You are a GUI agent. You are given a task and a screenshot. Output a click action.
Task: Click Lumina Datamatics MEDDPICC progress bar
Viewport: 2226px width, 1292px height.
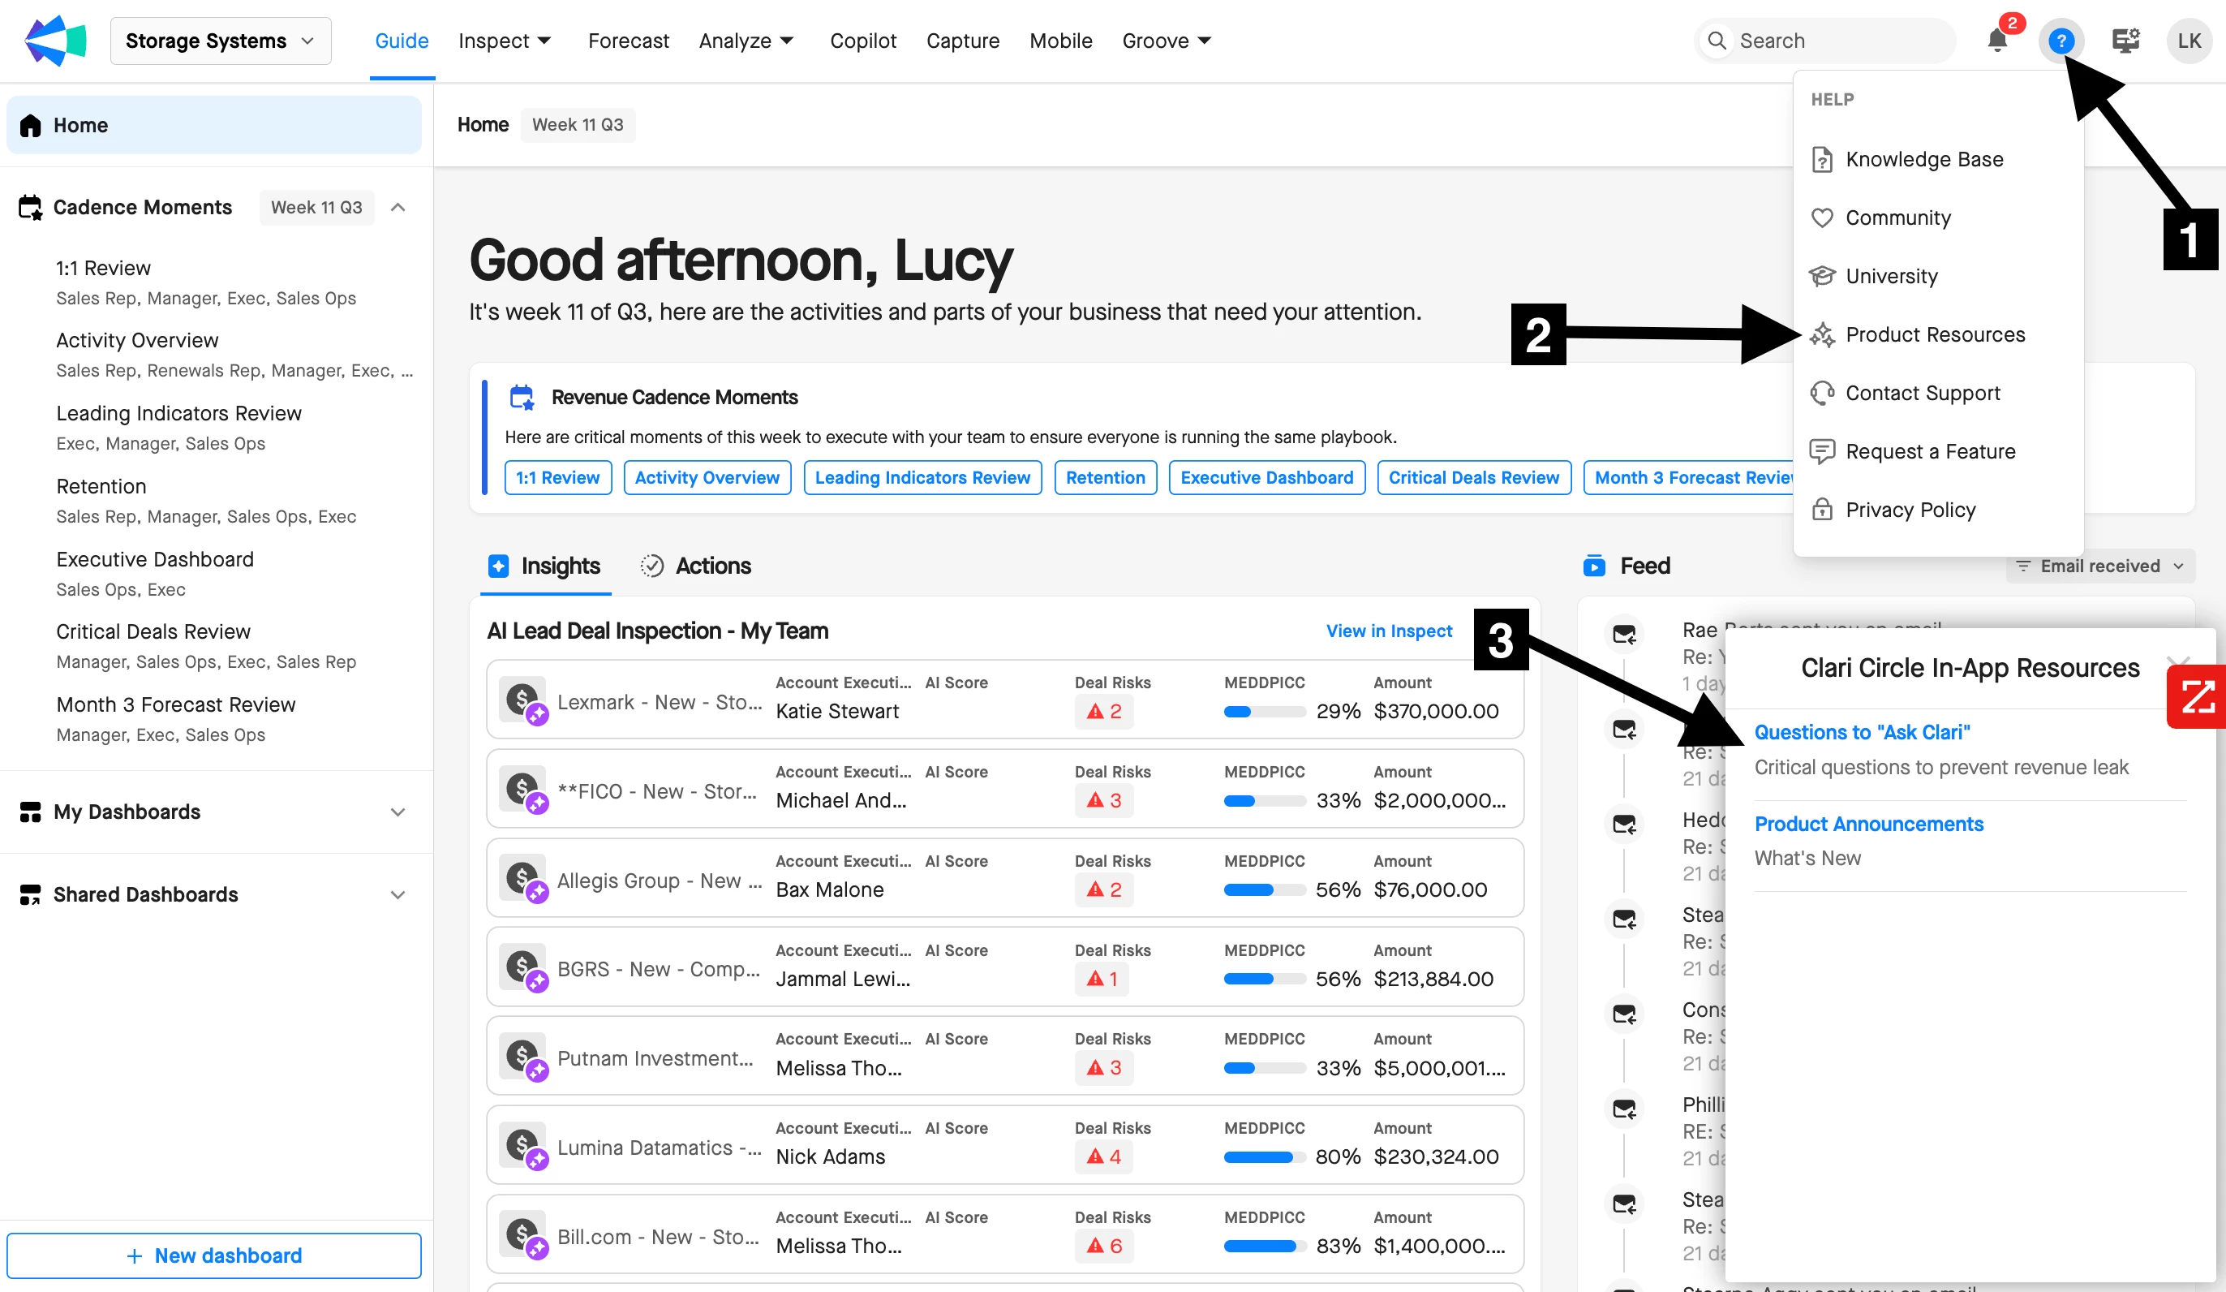[x=1263, y=1156]
